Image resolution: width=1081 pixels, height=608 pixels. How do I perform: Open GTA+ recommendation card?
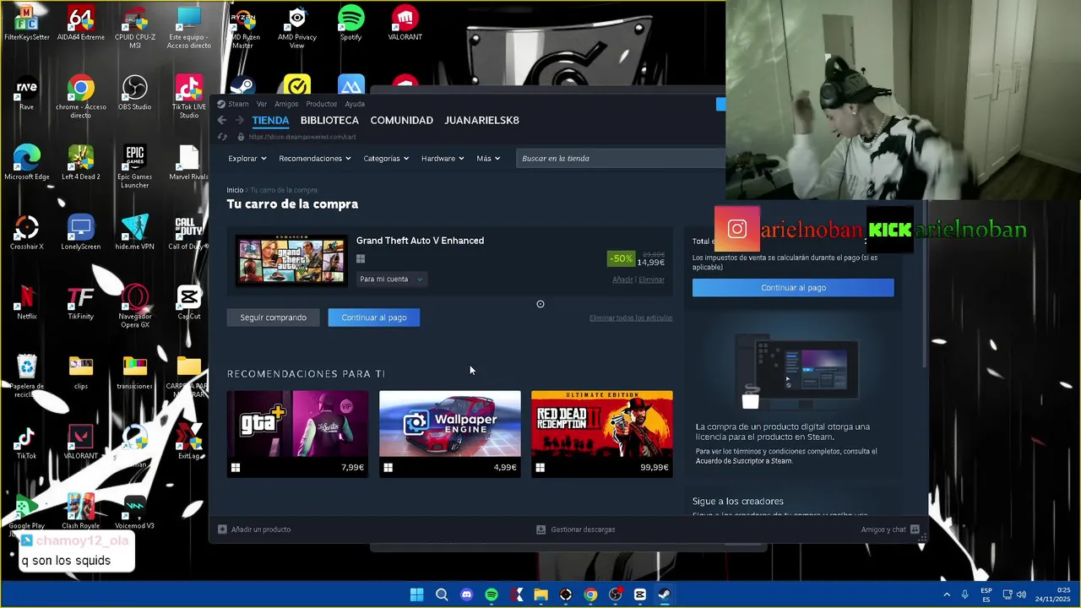tap(297, 433)
